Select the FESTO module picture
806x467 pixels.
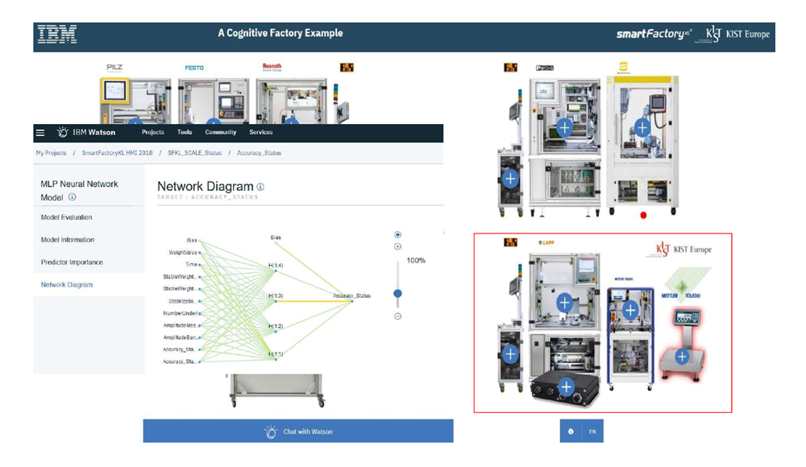[214, 101]
